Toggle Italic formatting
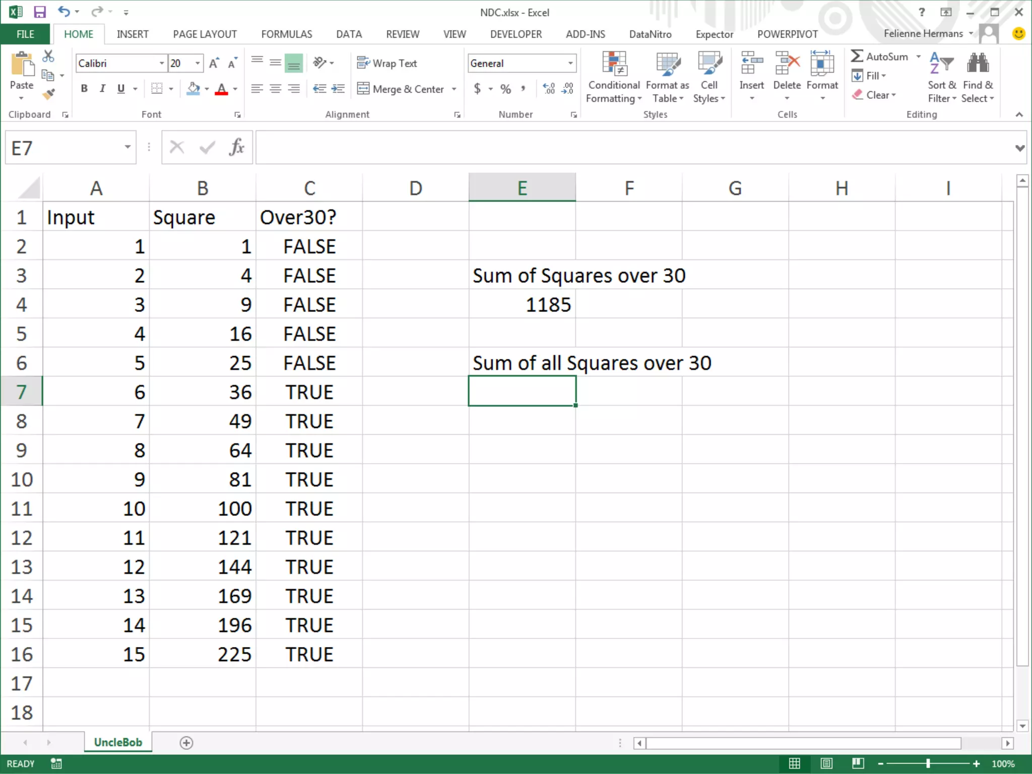Image resolution: width=1032 pixels, height=774 pixels. [102, 89]
